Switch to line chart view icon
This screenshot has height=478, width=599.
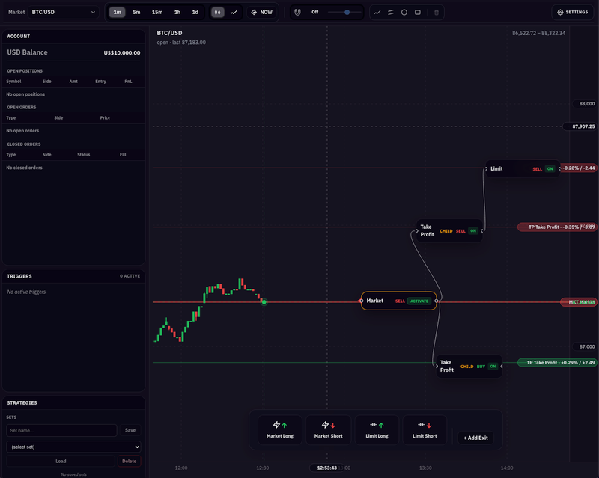point(234,12)
